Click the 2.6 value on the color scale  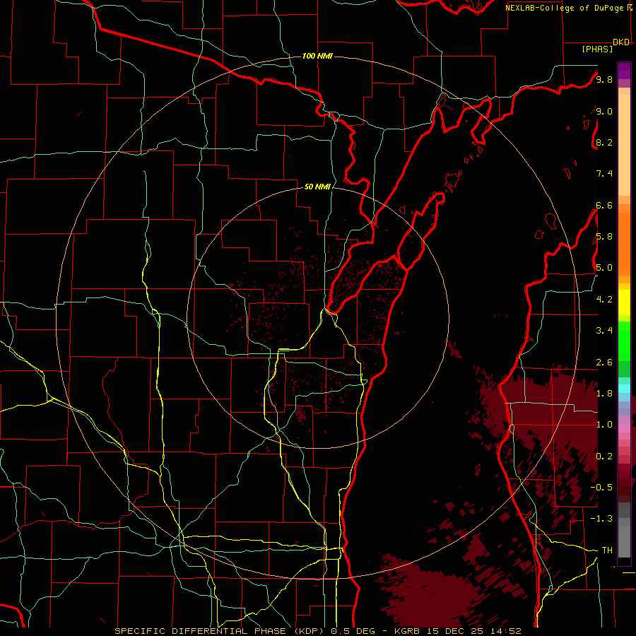coord(604,363)
